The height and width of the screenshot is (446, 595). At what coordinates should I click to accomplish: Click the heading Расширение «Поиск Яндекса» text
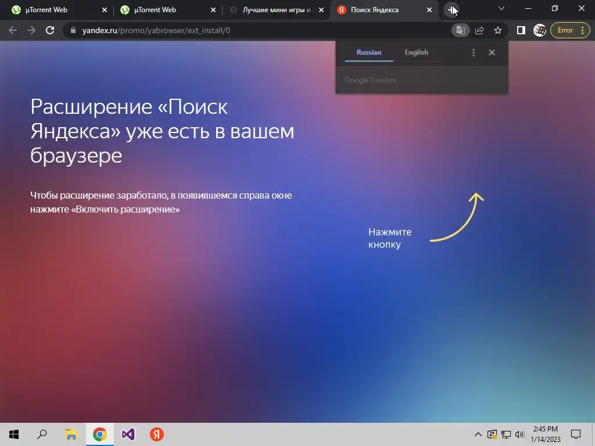pyautogui.click(x=162, y=131)
